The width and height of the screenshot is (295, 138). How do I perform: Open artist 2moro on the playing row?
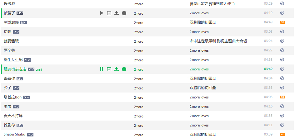click(139, 69)
